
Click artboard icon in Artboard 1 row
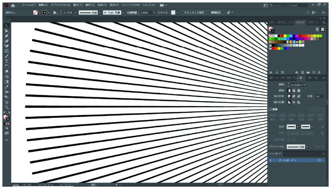[319, 160]
